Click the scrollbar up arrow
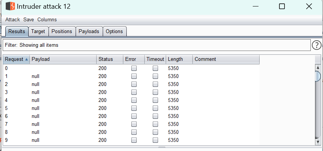 coord(318,67)
